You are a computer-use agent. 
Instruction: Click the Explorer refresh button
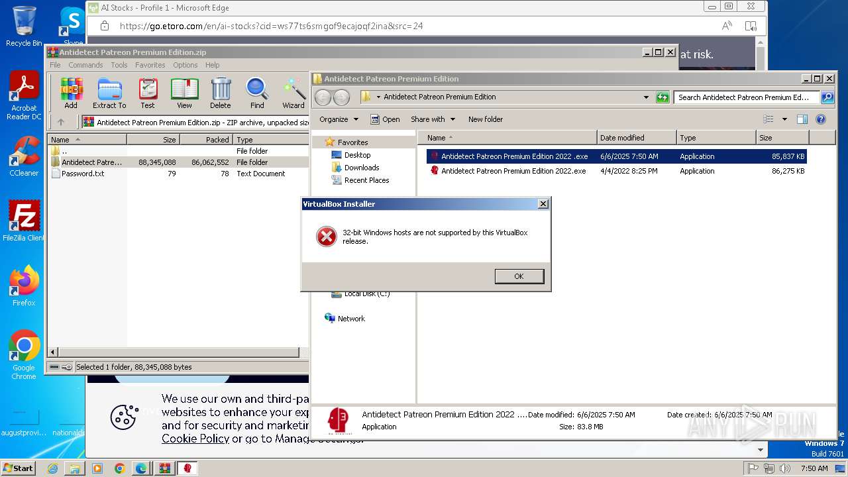(662, 97)
